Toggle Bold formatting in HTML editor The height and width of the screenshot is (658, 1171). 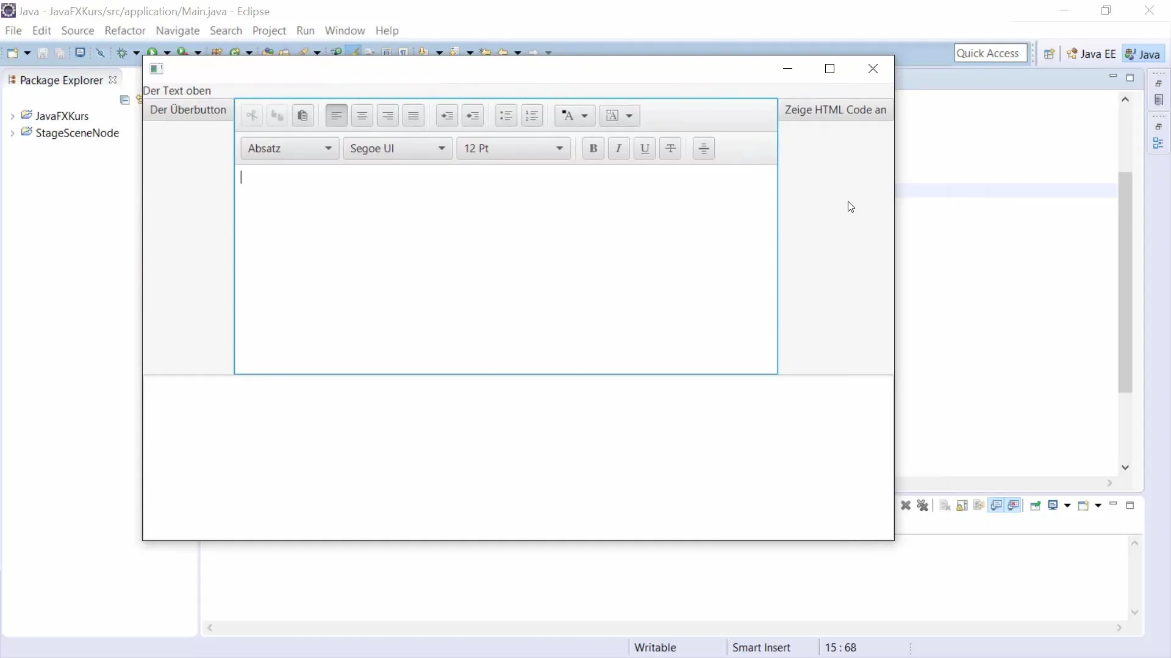(593, 149)
